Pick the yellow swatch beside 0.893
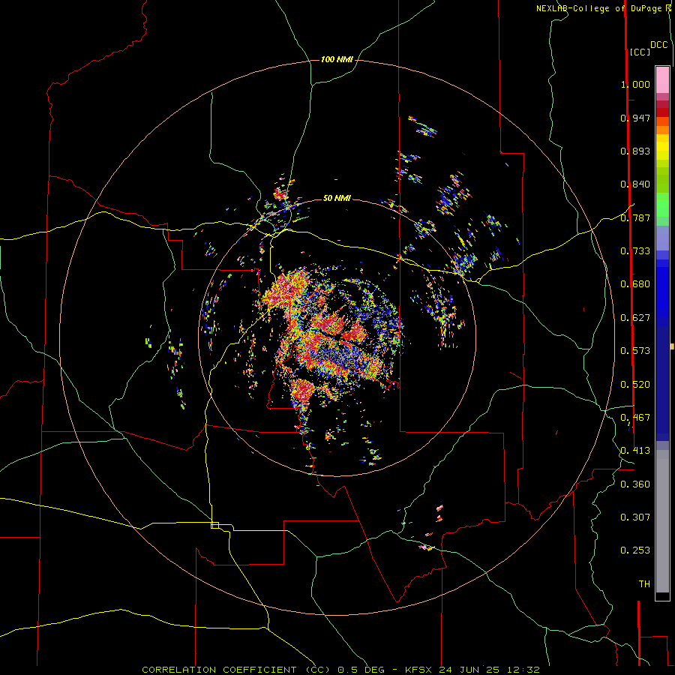 (x=662, y=151)
